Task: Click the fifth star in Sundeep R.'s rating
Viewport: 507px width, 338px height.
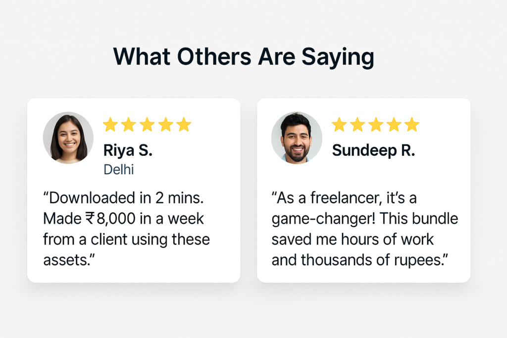Action: pos(412,125)
